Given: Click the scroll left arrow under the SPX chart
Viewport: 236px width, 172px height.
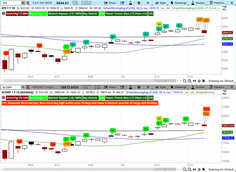Looking at the screenshot, I should tap(2, 81).
